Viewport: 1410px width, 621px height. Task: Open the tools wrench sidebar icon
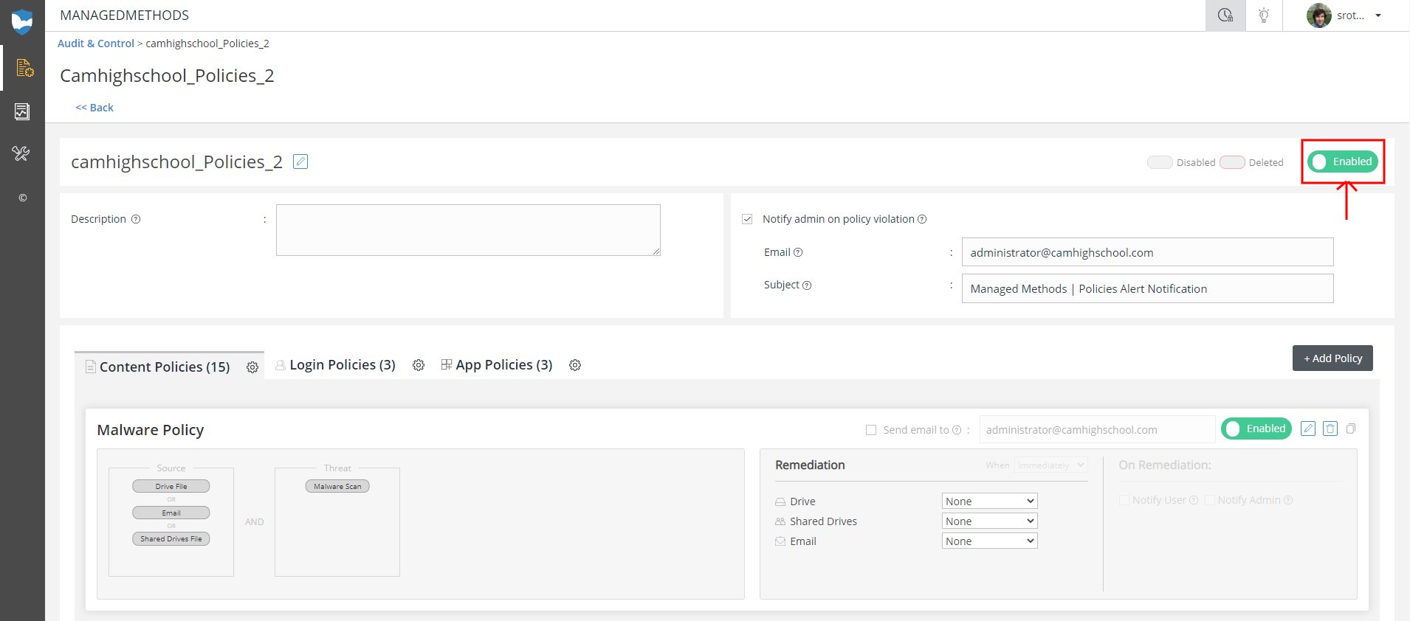[x=21, y=153]
